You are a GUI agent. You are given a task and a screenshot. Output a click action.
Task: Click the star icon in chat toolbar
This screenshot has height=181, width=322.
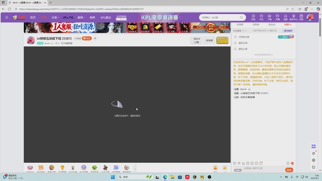click(x=244, y=163)
